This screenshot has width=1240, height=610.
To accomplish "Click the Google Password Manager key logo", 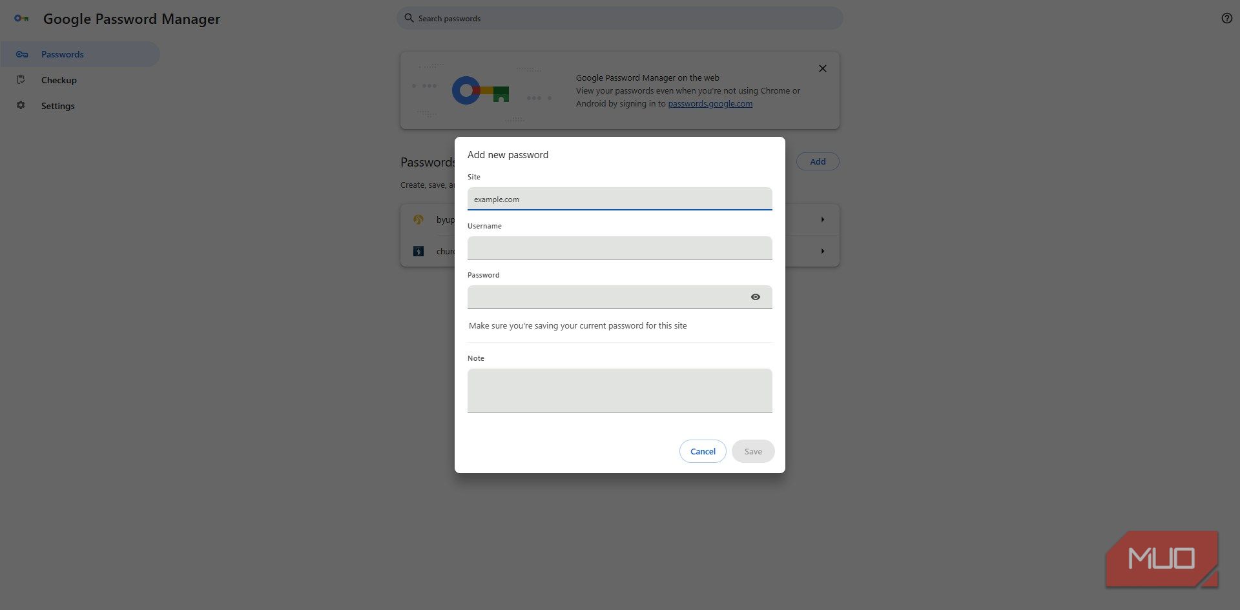I will click(21, 19).
